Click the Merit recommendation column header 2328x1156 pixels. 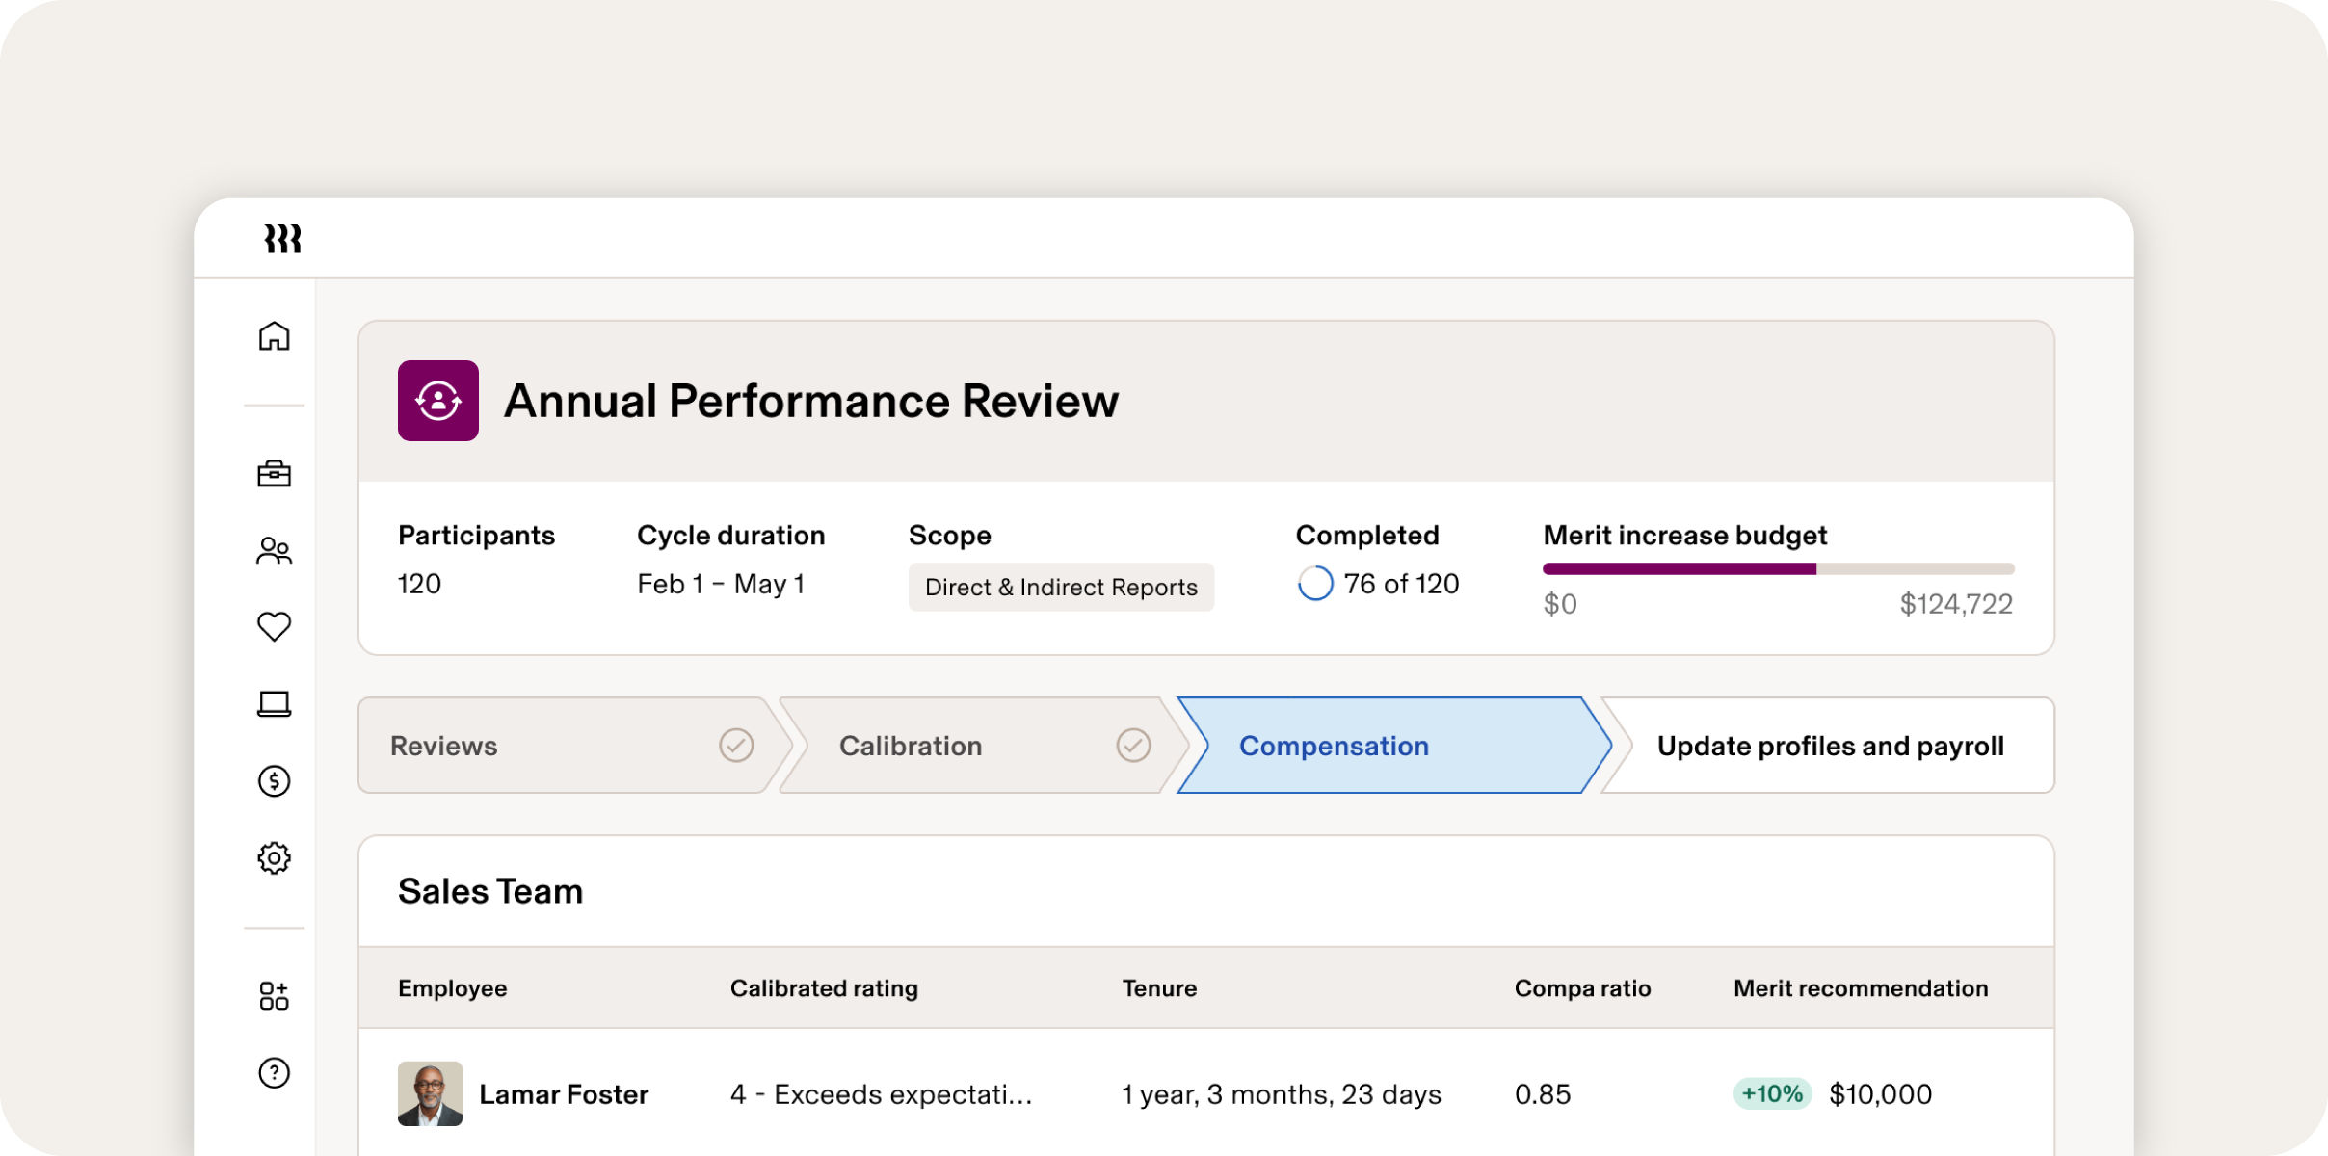click(x=1861, y=988)
